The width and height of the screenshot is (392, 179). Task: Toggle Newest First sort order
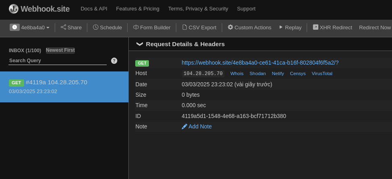(60, 50)
